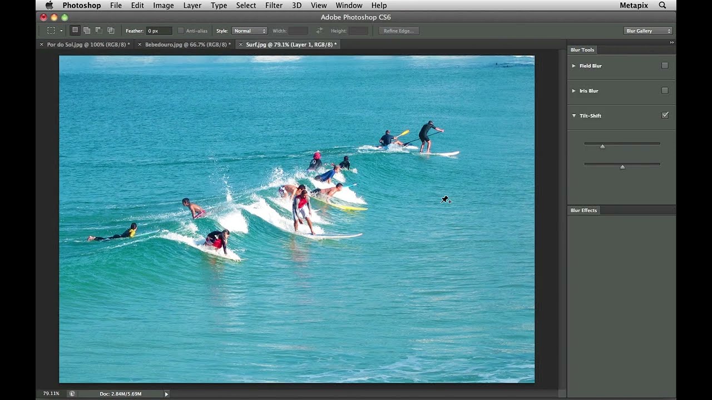Switch to the Por do Sol.jpg tab
The image size is (712, 400).
coord(88,44)
